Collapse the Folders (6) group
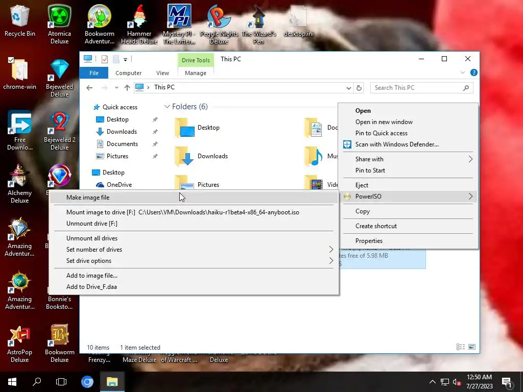The width and height of the screenshot is (523, 392). (167, 107)
